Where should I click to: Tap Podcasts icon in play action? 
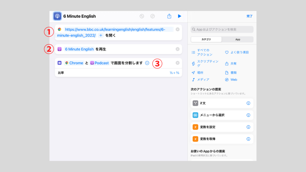pos(59,49)
